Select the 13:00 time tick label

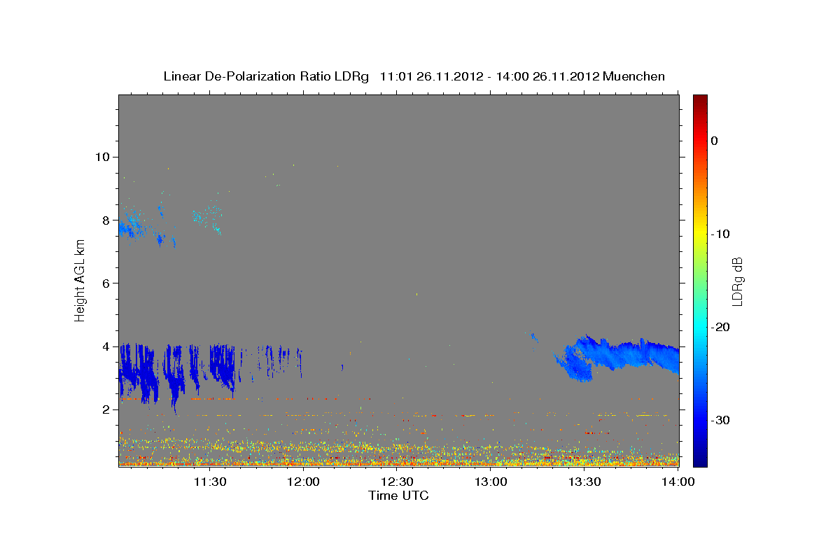click(491, 482)
